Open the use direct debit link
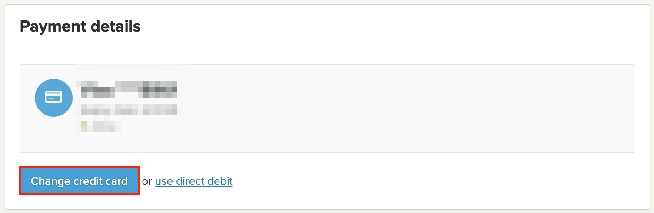 coord(194,181)
